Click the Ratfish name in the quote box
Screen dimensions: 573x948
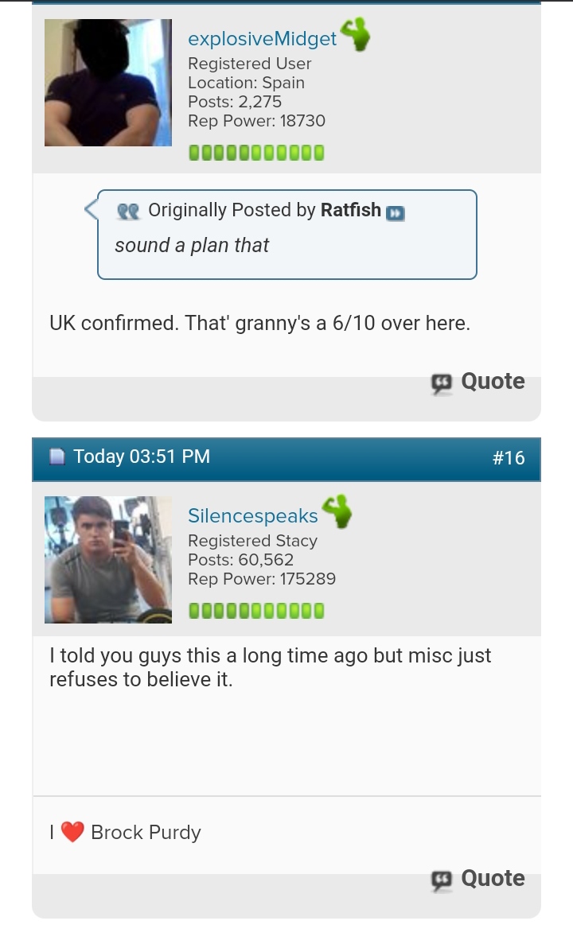[x=350, y=210]
